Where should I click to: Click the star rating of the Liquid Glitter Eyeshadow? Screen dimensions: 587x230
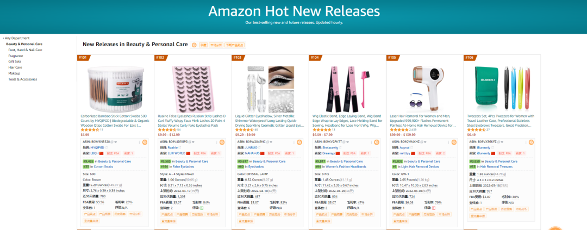point(244,129)
